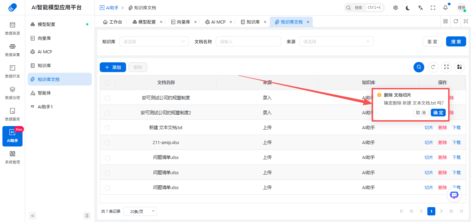Click the platform logo at top left
471x222 pixels.
tap(12, 7)
